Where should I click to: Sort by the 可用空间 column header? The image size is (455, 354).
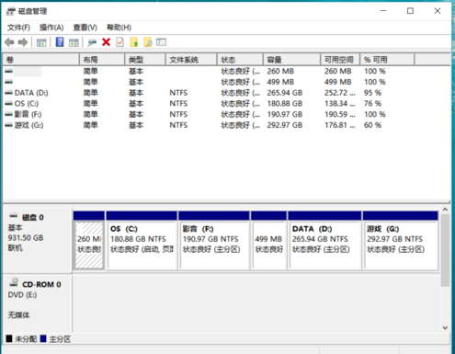[x=340, y=60]
